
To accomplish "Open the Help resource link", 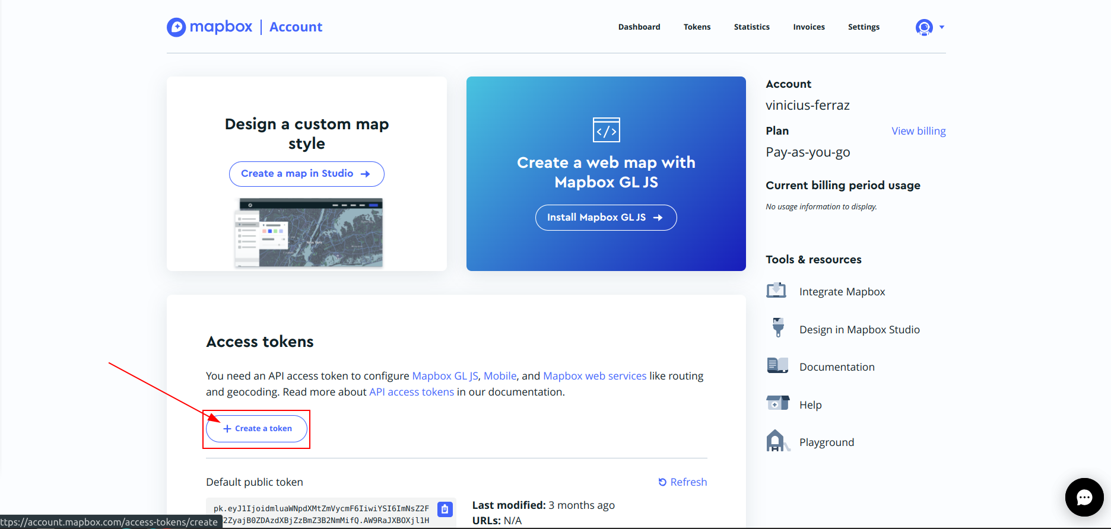I will tap(810, 405).
